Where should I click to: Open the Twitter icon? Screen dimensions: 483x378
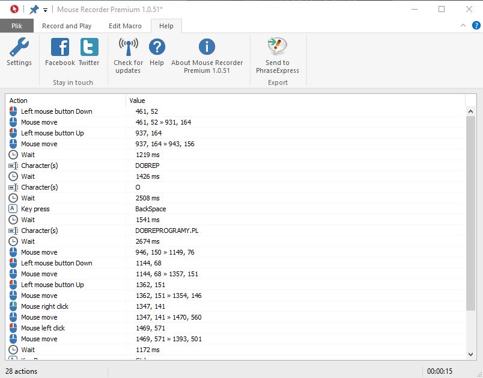pos(90,47)
